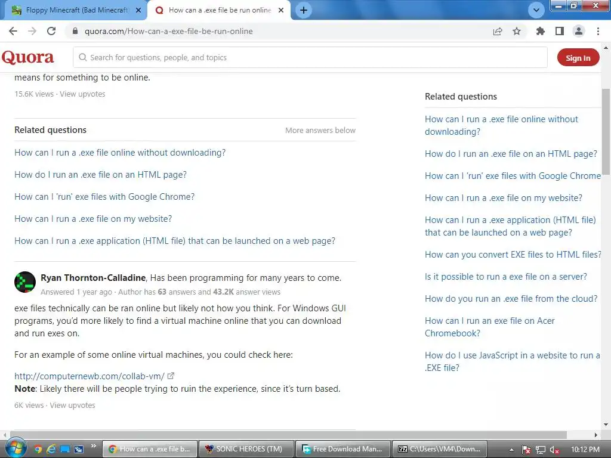This screenshot has width=611, height=458.
Task: Open Chrome profile avatar
Action: coord(579,31)
